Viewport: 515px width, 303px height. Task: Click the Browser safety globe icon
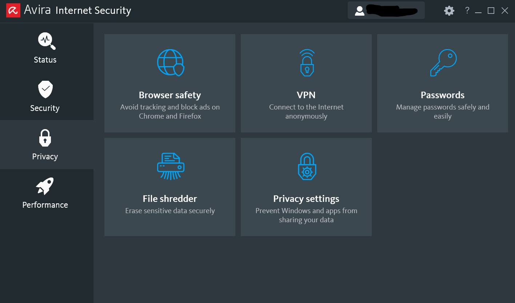[x=170, y=63]
